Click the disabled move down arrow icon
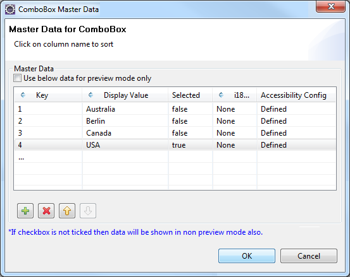This screenshot has height=277, width=350. 88,211
